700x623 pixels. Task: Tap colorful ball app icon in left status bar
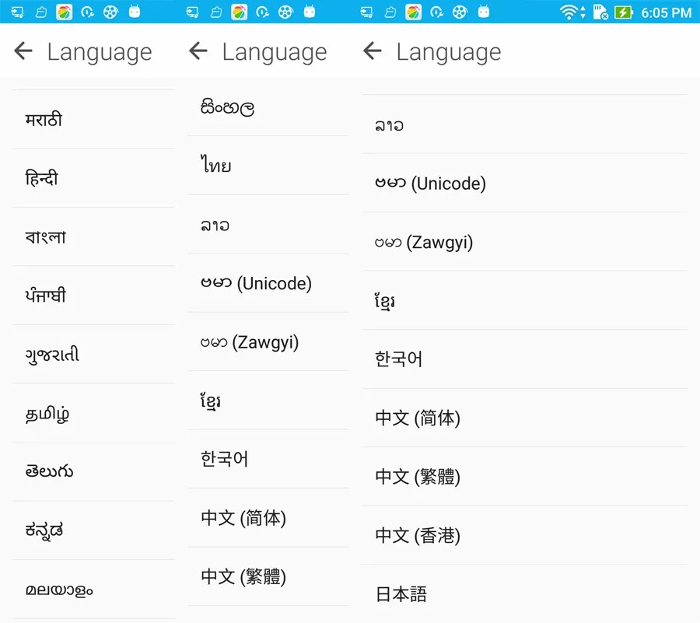pos(65,12)
